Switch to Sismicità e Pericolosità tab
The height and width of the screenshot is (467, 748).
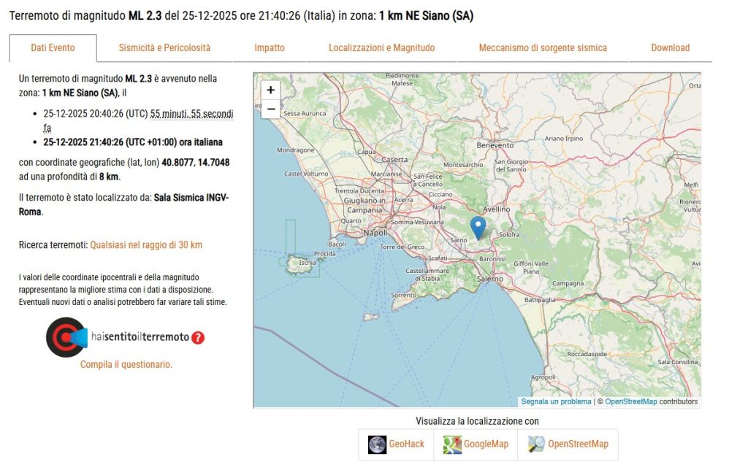point(164,48)
